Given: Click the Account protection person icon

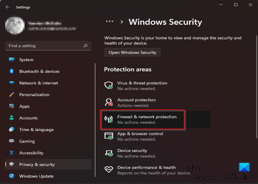Looking at the screenshot, I should point(109,102).
